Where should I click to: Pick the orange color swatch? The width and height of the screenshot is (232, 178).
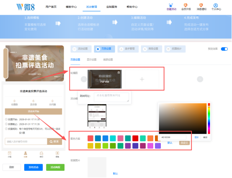click(x=150, y=138)
